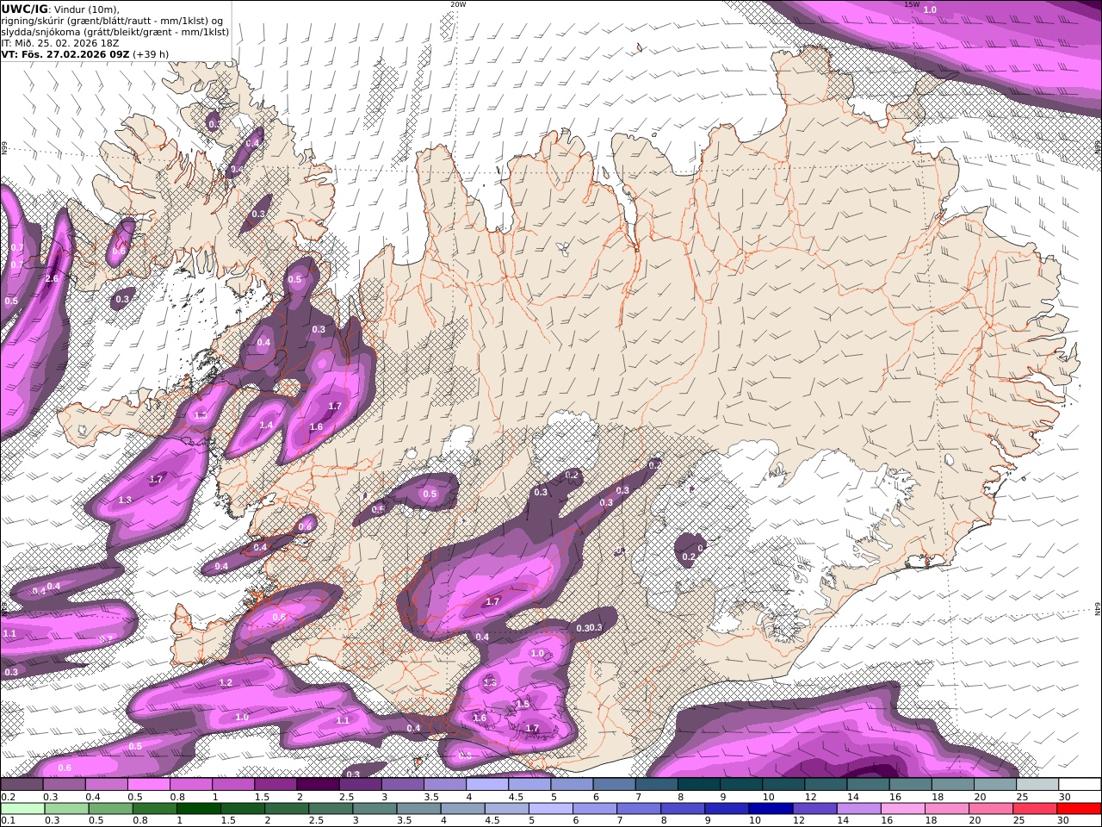Click the '30' label in the upper legend row
Image resolution: width=1102 pixels, height=827 pixels.
1064,797
